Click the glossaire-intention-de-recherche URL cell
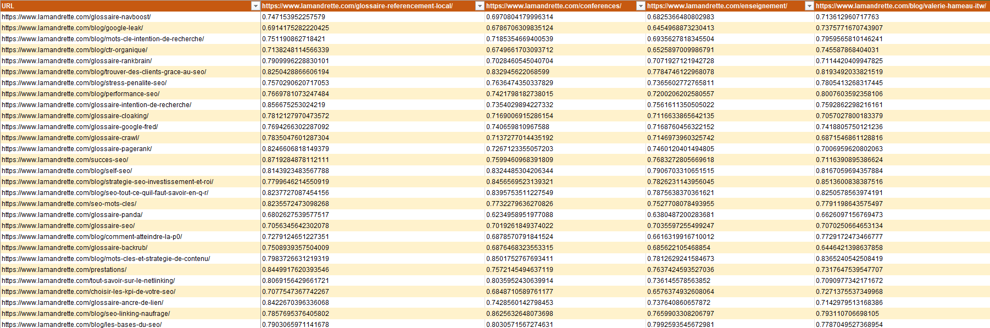 point(130,105)
